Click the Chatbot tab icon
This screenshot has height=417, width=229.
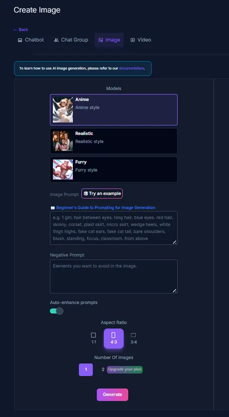pyautogui.click(x=20, y=40)
